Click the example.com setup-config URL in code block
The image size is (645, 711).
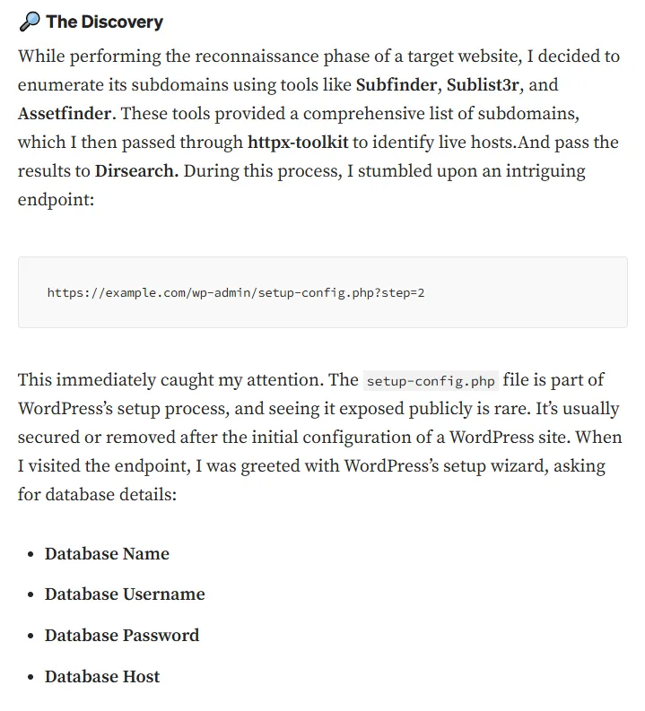point(235,292)
